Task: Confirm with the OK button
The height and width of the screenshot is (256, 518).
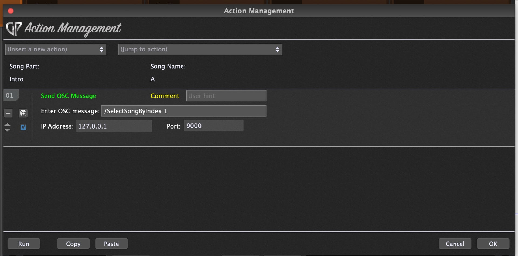Action: pyautogui.click(x=493, y=244)
